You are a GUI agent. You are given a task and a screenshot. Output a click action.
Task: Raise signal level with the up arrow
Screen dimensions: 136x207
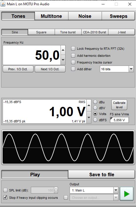[x=89, y=105]
